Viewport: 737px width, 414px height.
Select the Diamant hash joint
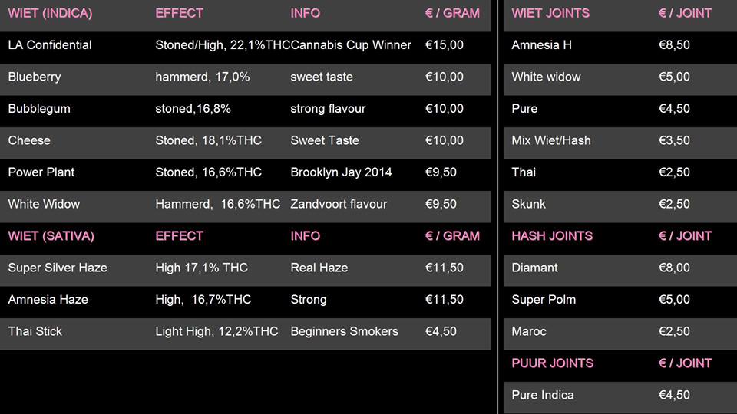point(535,268)
